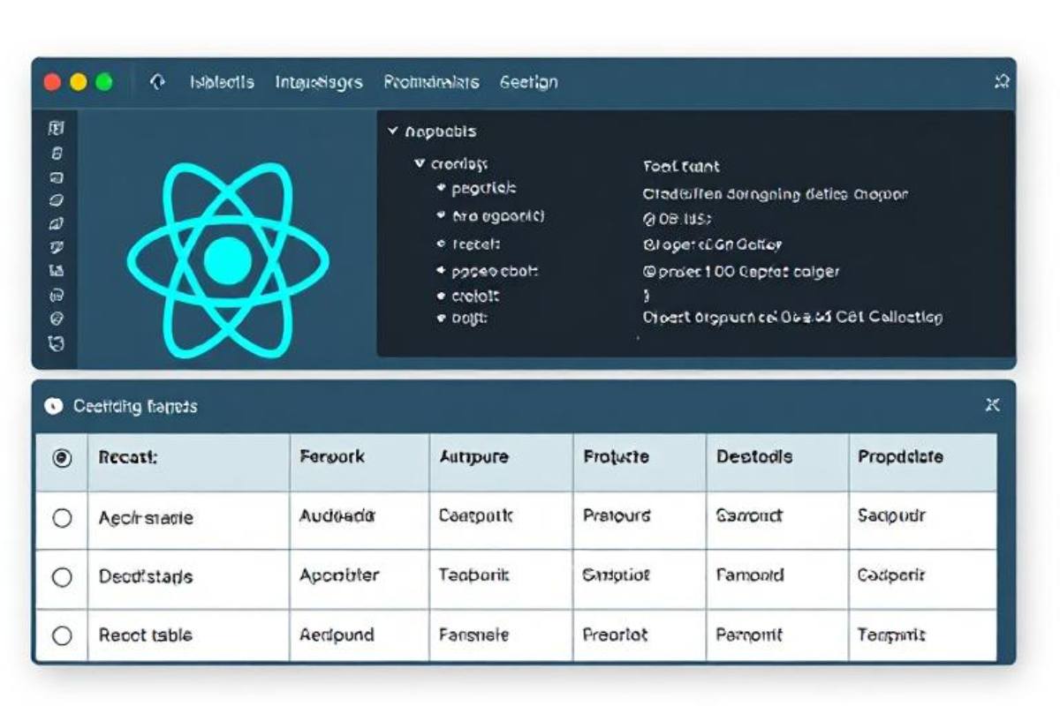This screenshot has width=1060, height=706.
Task: Click the large cyan React atom logo
Action: 228,259
